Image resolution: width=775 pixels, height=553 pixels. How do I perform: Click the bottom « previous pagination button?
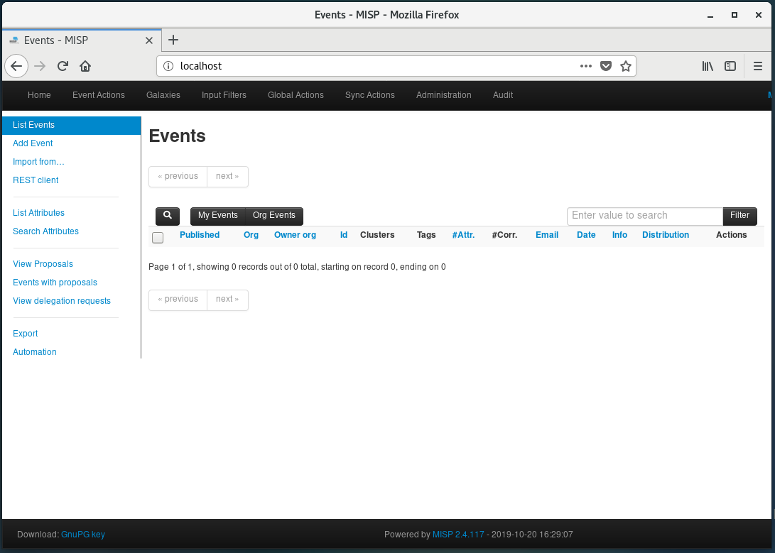178,299
